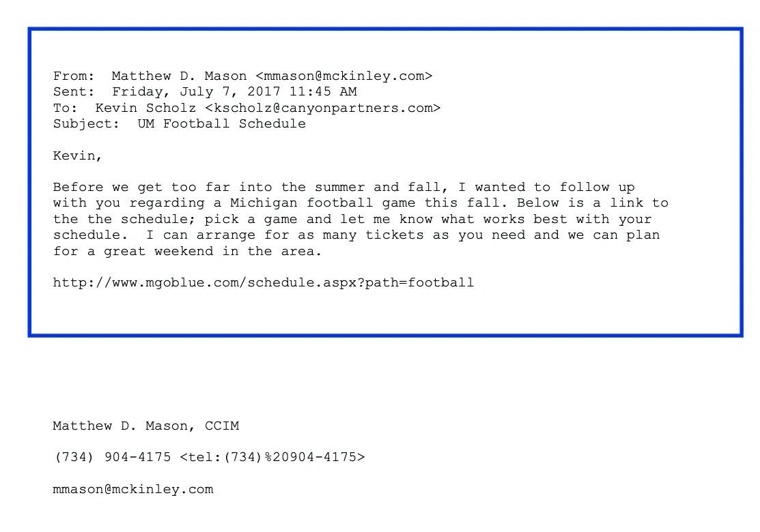Click the From: header label
The width and height of the screenshot is (760, 532).
[x=74, y=76]
